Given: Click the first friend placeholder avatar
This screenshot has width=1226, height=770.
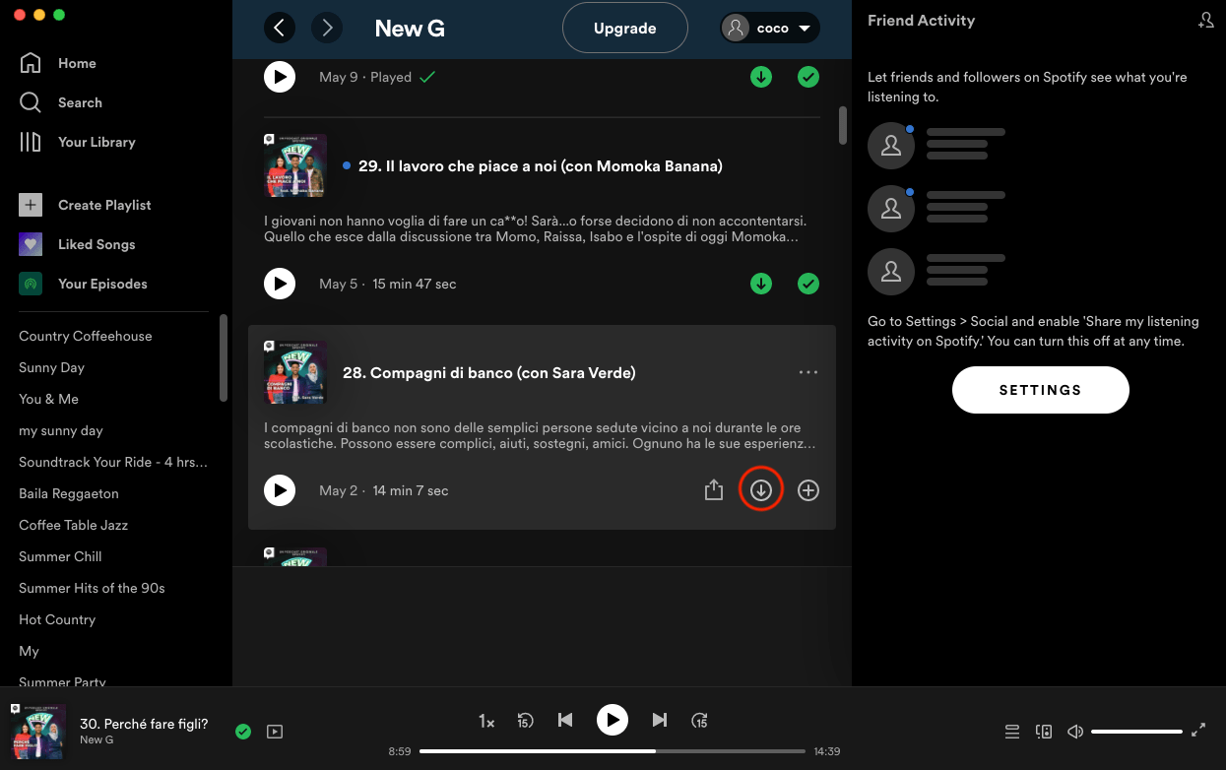Looking at the screenshot, I should (891, 146).
